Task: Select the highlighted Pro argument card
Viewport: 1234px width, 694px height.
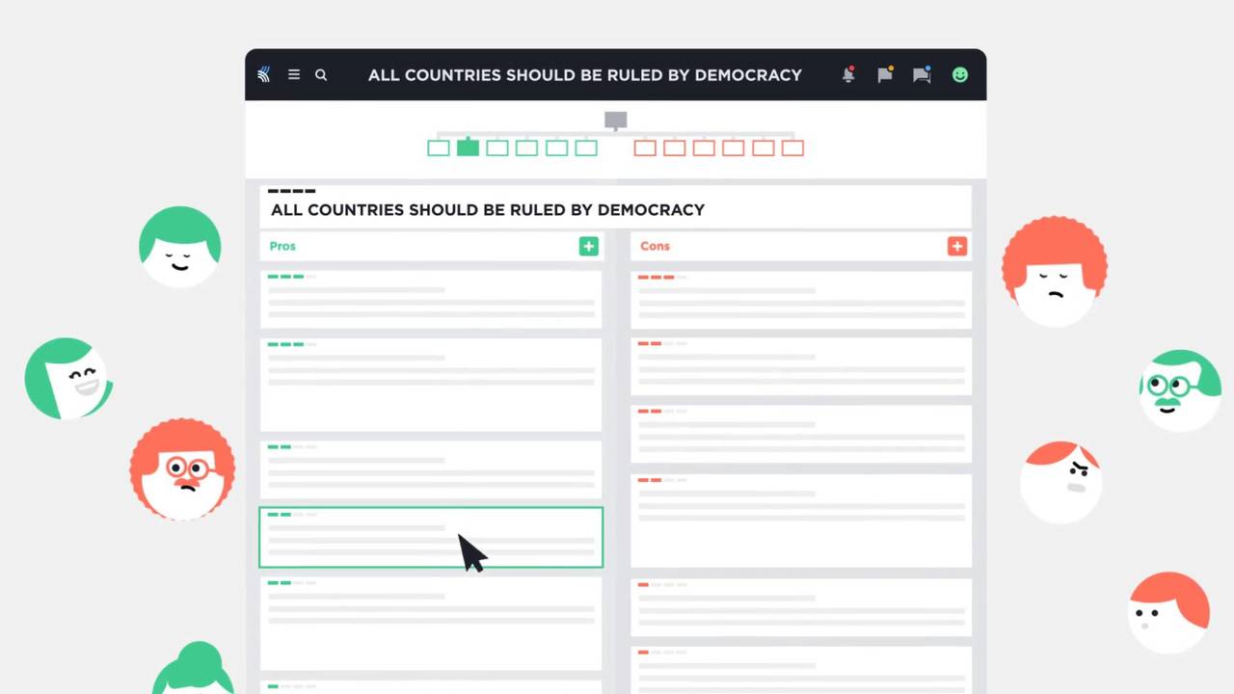Action: pos(431,537)
